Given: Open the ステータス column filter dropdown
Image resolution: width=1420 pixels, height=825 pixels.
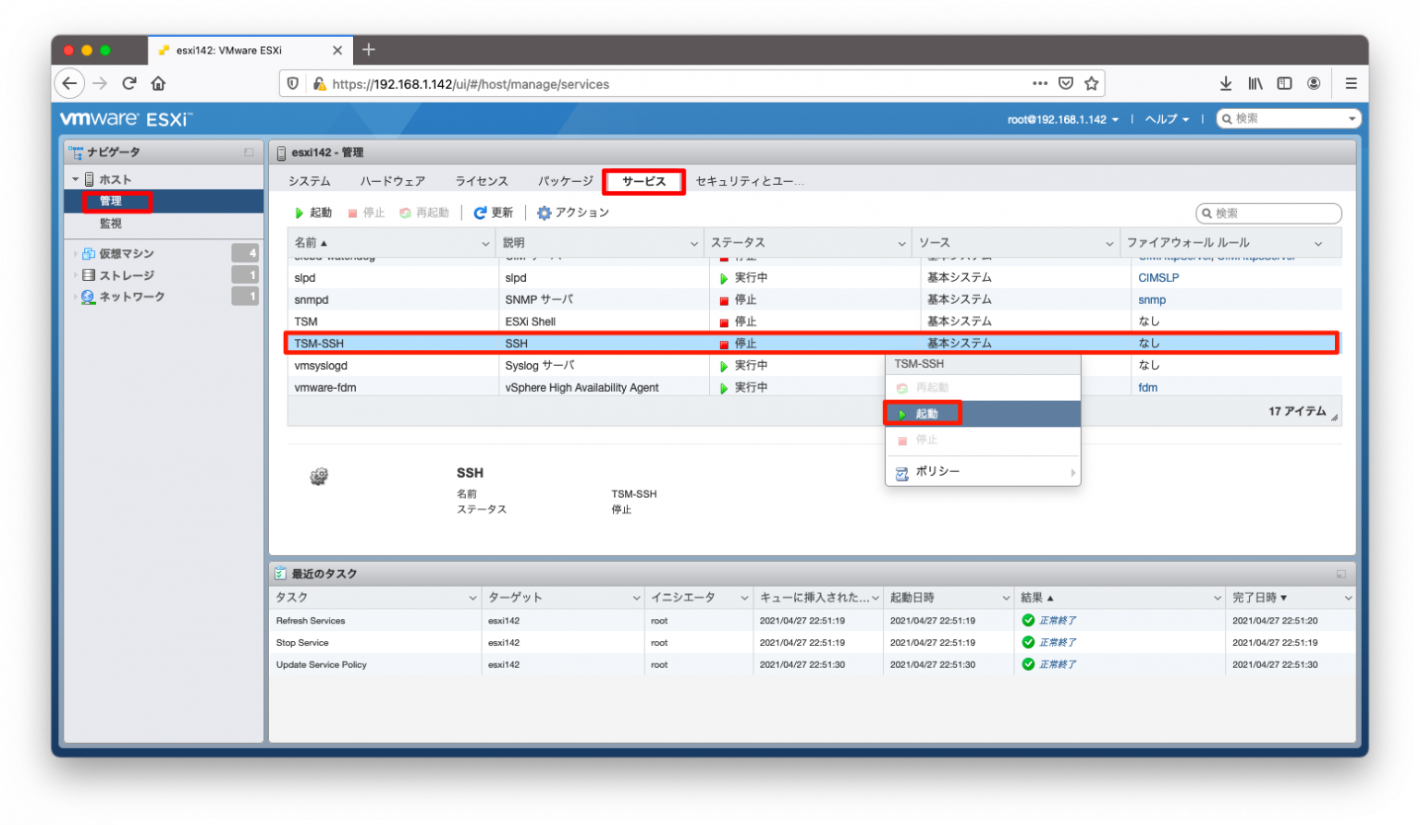Looking at the screenshot, I should pos(902,242).
